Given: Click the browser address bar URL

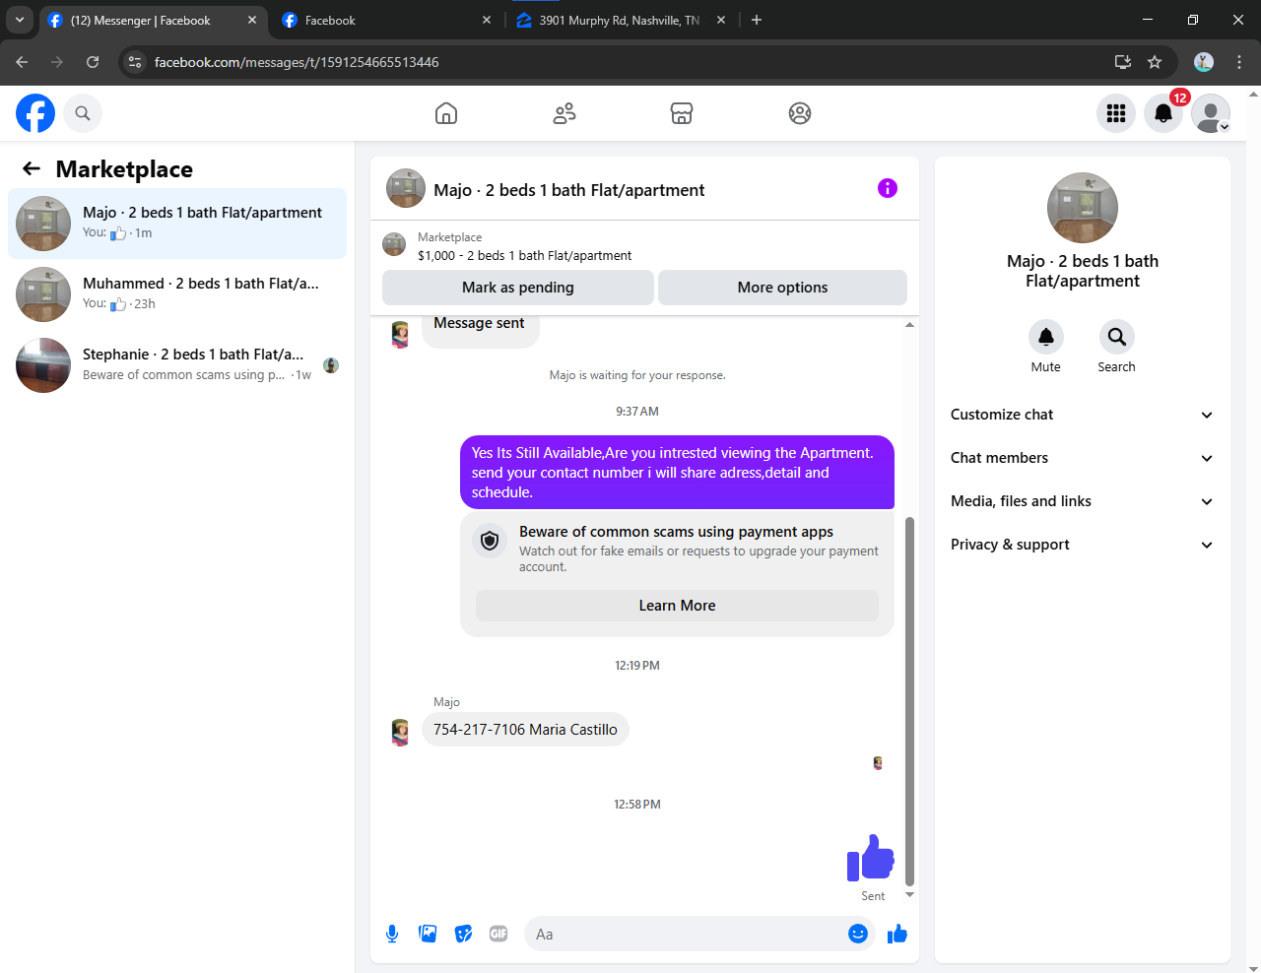Looking at the screenshot, I should (297, 62).
